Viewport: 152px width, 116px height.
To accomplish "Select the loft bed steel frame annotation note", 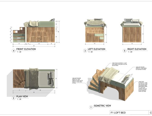I will tap(143, 86).
